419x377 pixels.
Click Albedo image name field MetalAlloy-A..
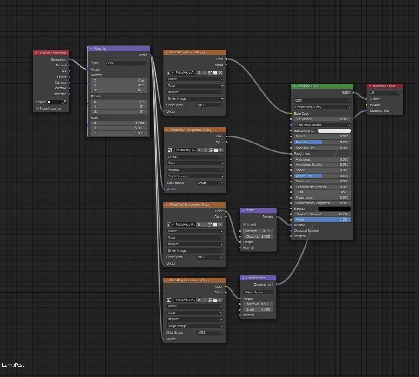(185, 72)
